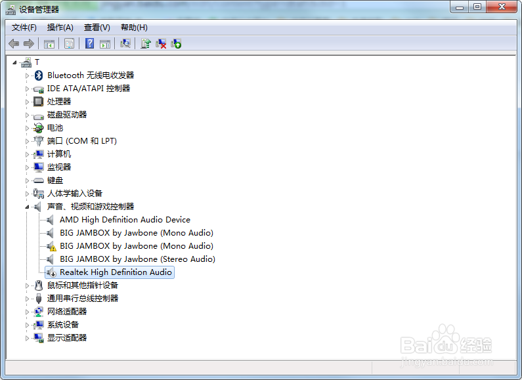Click the processor chip icon

click(39, 102)
